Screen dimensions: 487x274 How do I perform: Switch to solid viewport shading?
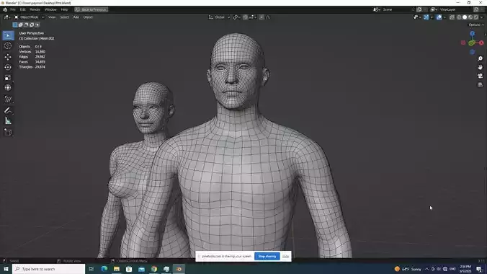pyautogui.click(x=465, y=17)
